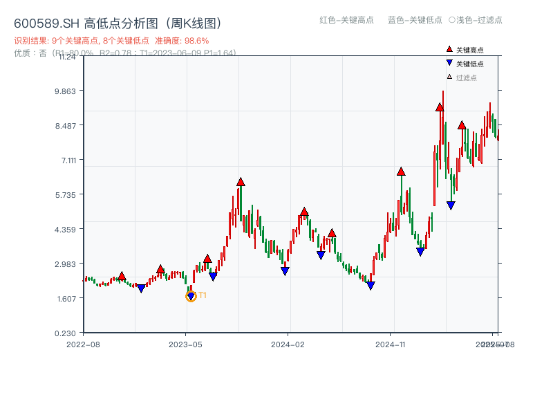The width and height of the screenshot is (553, 415).
Task: Select the last red key-high marker near 8.5
Action: (x=462, y=125)
